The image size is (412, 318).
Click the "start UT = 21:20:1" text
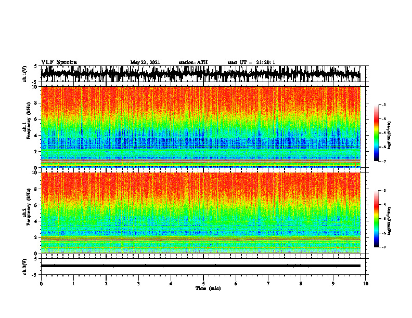pyautogui.click(x=251, y=62)
